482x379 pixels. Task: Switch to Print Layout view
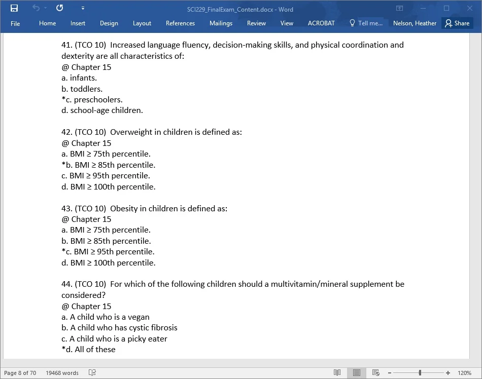[x=357, y=373]
